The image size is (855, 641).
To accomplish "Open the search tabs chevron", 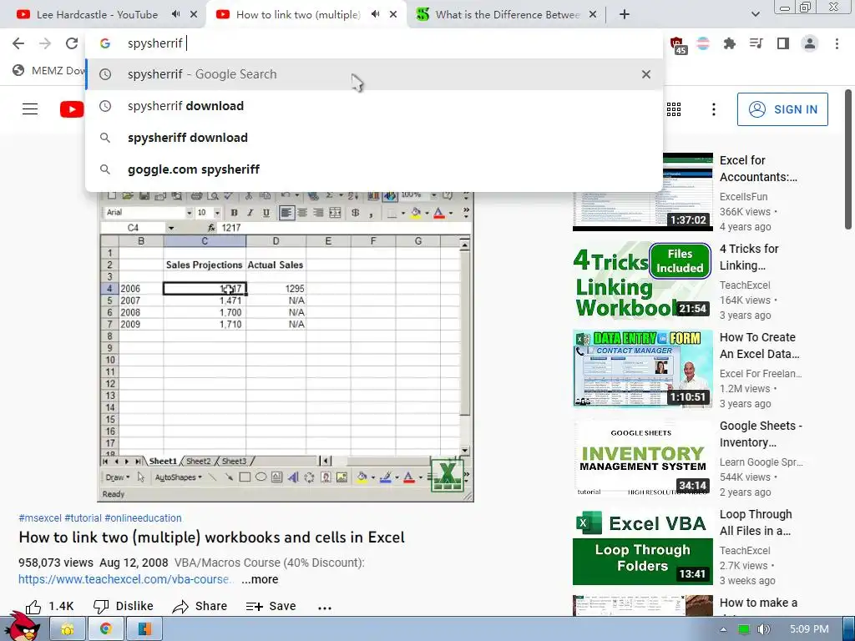I will click(x=755, y=15).
